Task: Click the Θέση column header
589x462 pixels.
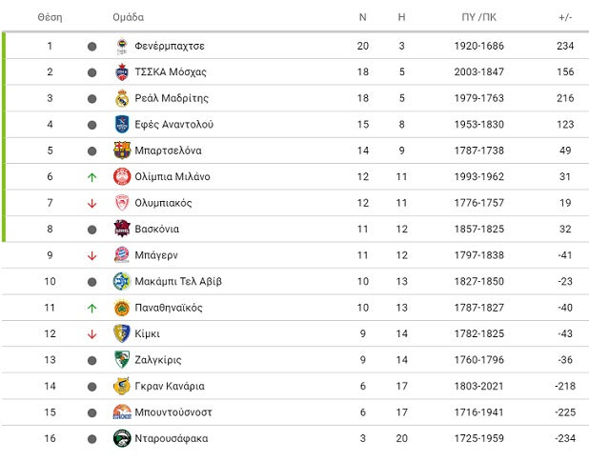Action: tap(50, 17)
